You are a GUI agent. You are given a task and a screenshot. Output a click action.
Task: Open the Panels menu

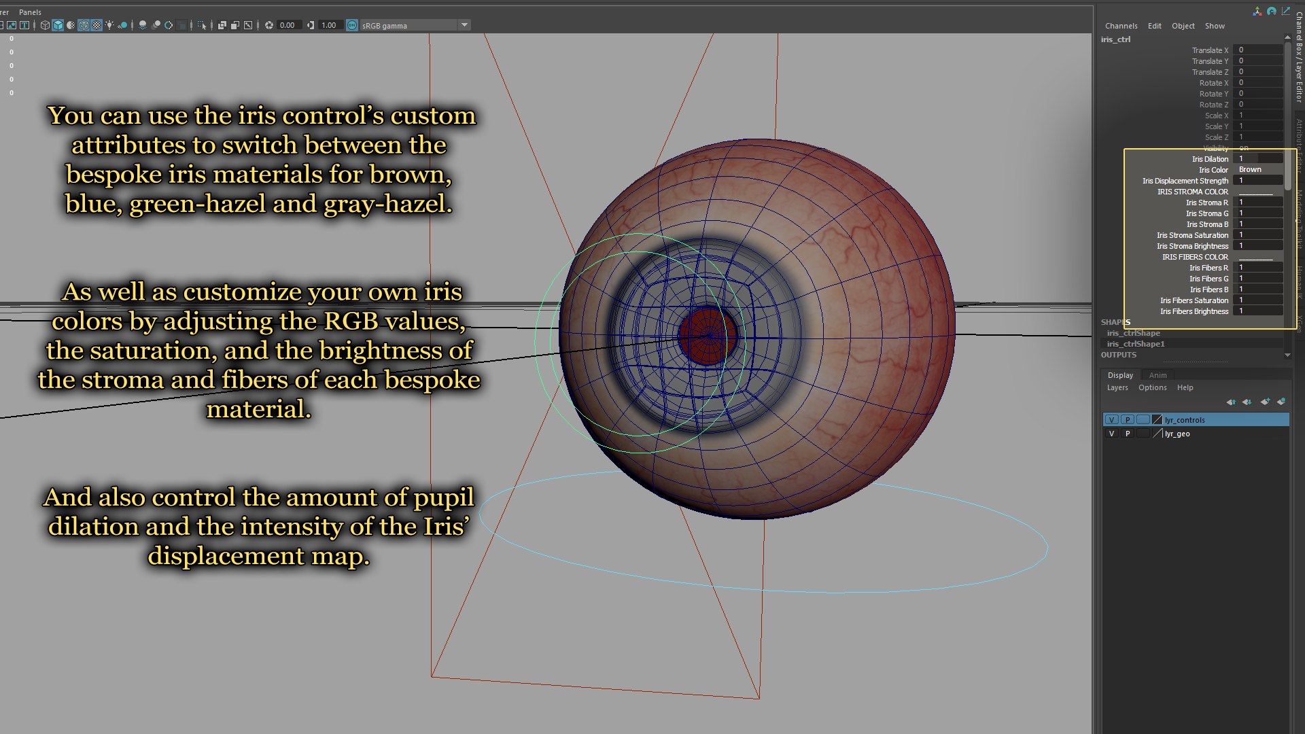coord(30,12)
